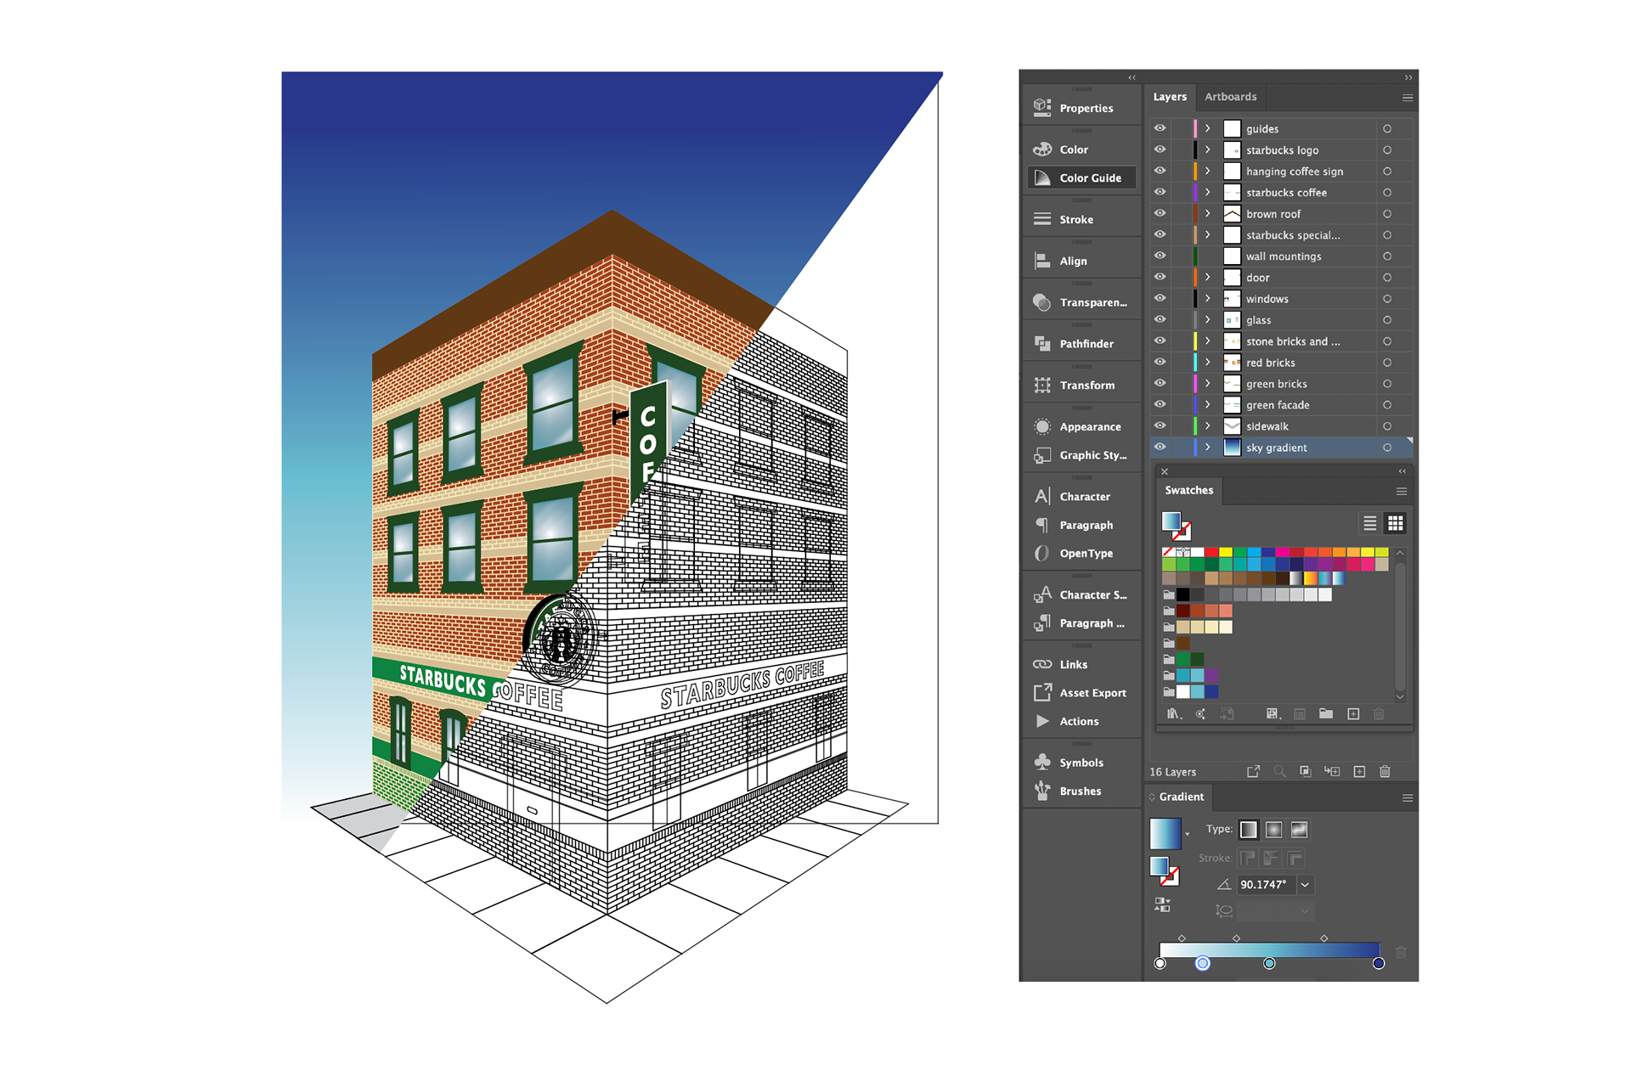This screenshot has height=1087, width=1631.
Task: Open the Layers panel menu
Action: (x=1408, y=98)
